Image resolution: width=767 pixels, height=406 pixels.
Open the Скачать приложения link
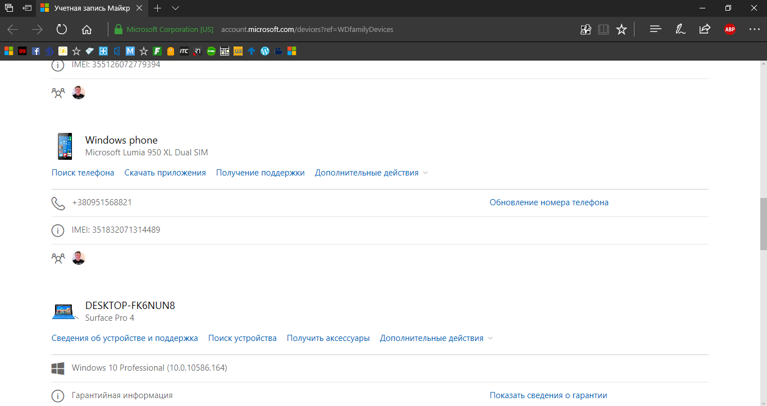[x=165, y=173]
